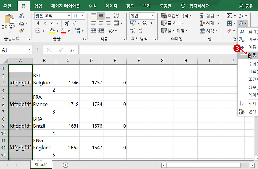Switch to the 데이터 tab
The height and width of the screenshot is (169, 258).
tap(111, 6)
